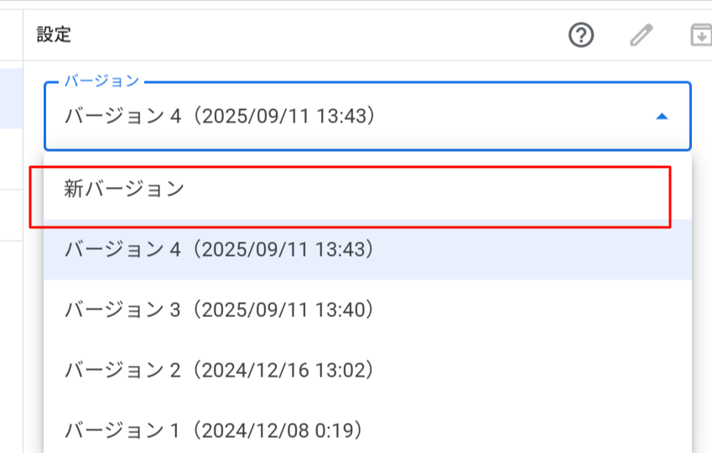Click the archive box icon with down arrow
This screenshot has height=453, width=712.
pos(700,35)
